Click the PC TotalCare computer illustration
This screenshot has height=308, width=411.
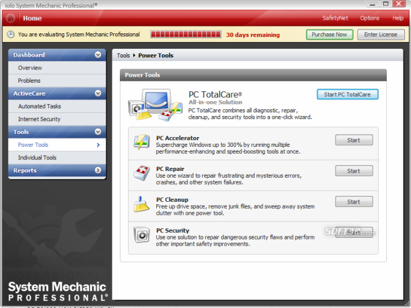tap(155, 105)
